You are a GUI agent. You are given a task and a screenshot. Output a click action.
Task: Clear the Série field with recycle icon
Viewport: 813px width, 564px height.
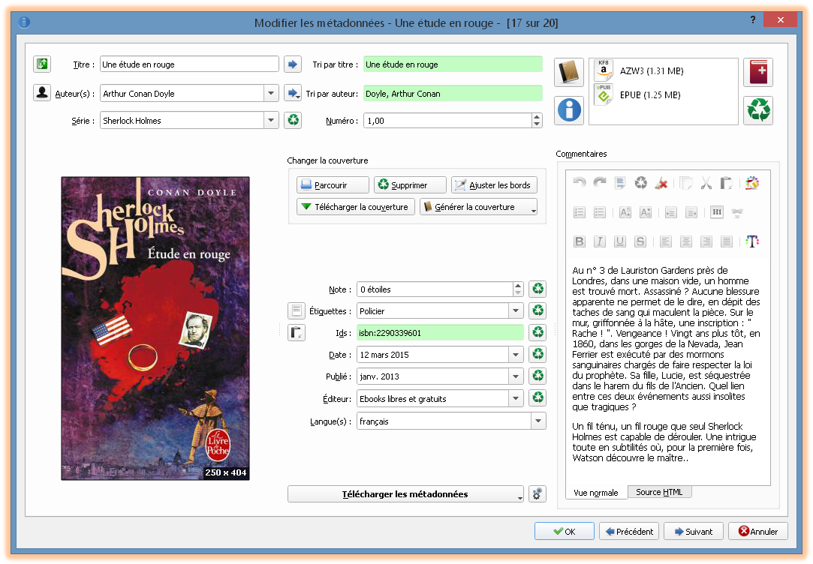pyautogui.click(x=293, y=120)
